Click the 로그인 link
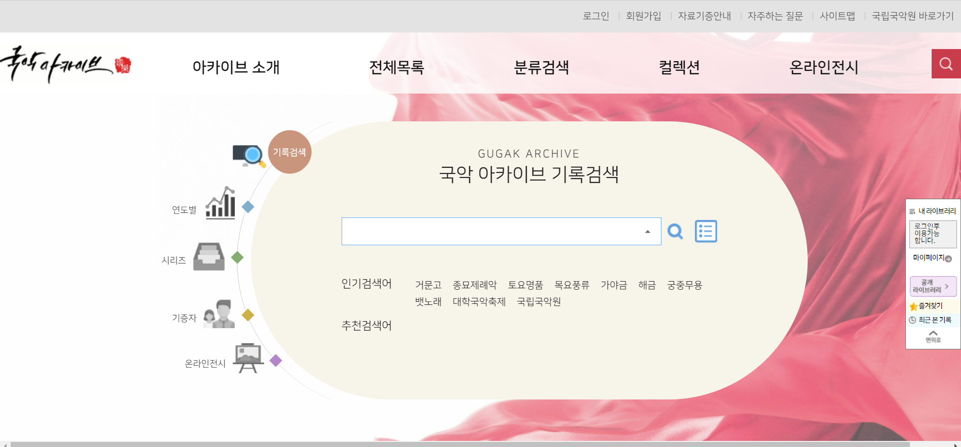The image size is (961, 447). click(x=596, y=16)
